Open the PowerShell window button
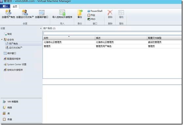Screen dimensions: 183x125 click(x=95, y=11)
